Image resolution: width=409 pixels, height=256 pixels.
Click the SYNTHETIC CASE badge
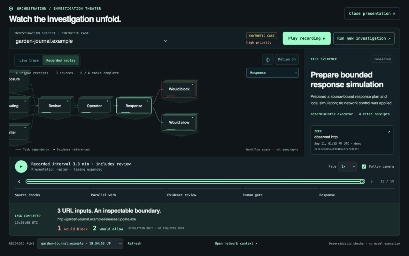tap(262, 36)
